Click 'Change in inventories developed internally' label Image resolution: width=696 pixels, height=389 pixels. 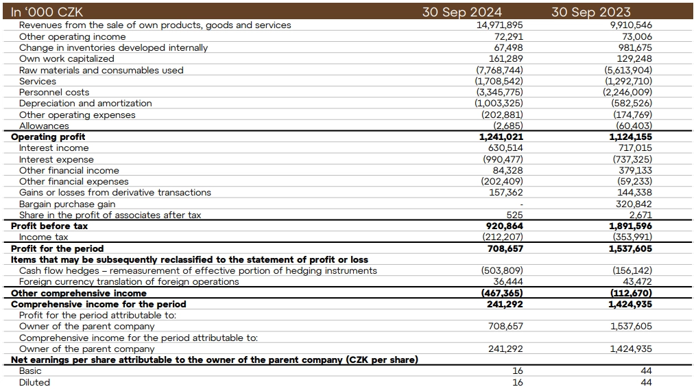(113, 48)
